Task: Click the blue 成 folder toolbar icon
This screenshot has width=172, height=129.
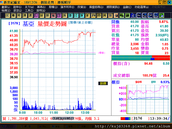Action: click(x=133, y=15)
